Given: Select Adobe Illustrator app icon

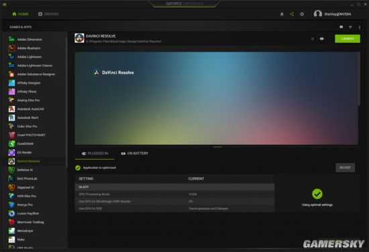Looking at the screenshot, I should click(x=11, y=48).
